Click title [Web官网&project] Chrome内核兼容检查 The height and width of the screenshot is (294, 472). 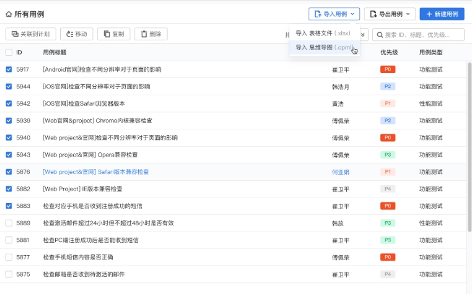point(97,121)
